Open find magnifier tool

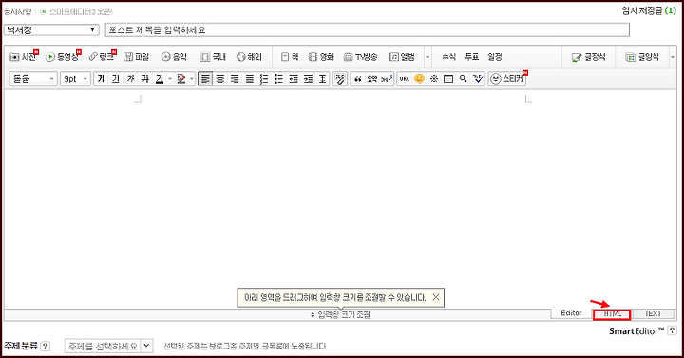(x=463, y=79)
